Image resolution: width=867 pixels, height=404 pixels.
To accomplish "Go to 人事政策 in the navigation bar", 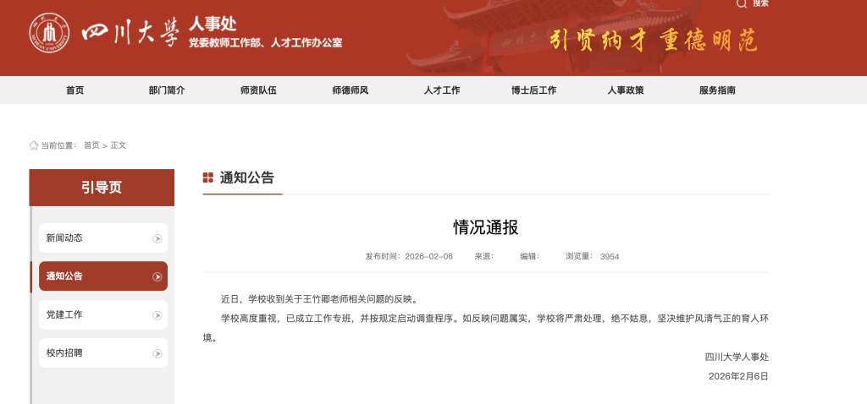I will [626, 90].
